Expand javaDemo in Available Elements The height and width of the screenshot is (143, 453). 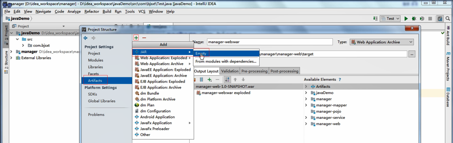click(306, 93)
